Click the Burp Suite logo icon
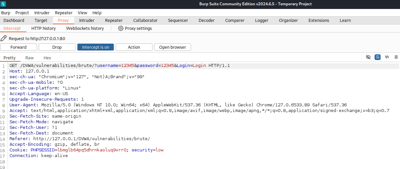 click(x=3, y=4)
